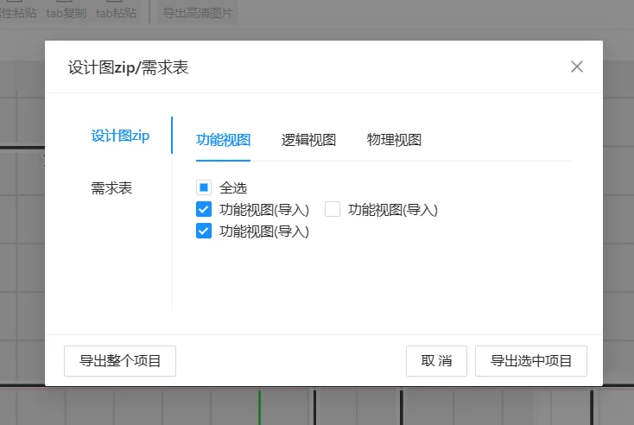634x425 pixels.
Task: Click the dialog title 设计图zip/需求表
Action: (128, 67)
